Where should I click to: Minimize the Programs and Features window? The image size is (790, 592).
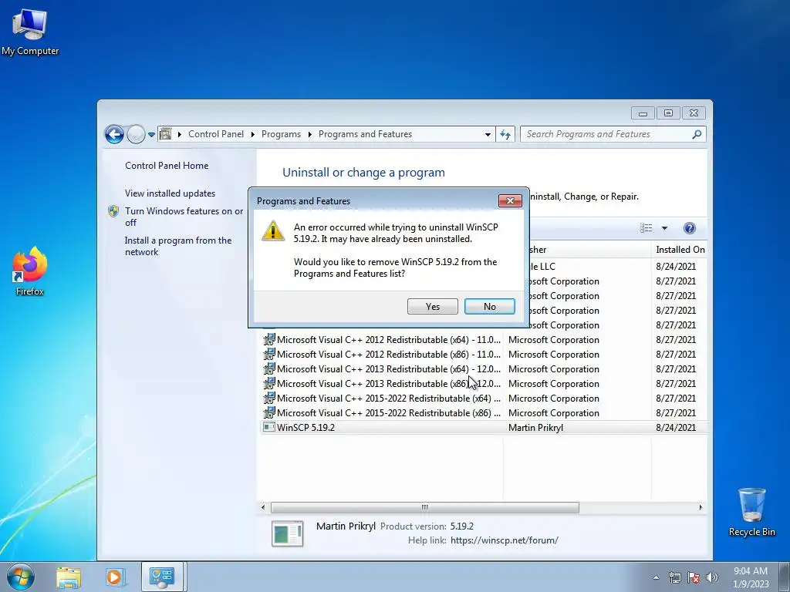point(643,113)
